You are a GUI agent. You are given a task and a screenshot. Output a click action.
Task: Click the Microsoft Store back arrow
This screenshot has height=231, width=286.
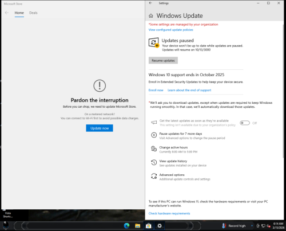[x=7, y=13]
